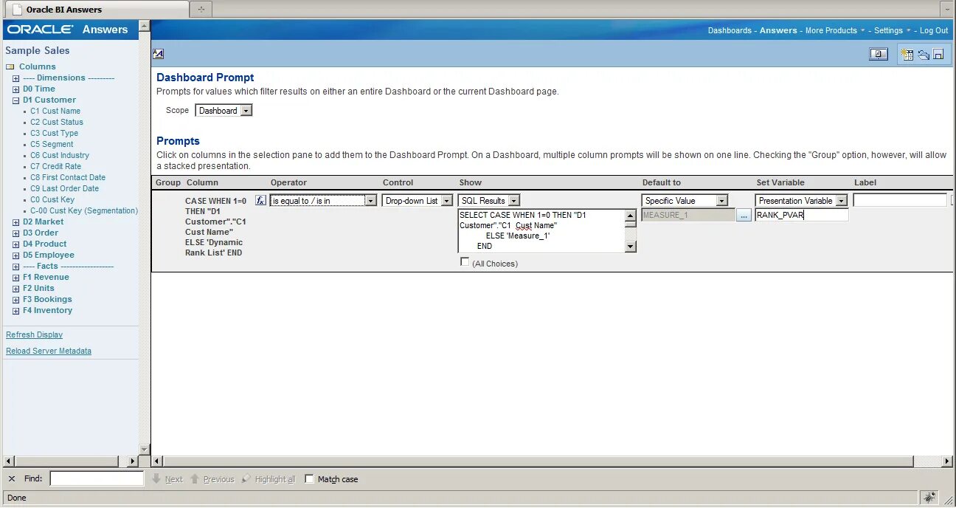The height and width of the screenshot is (508, 956).
Task: Expand the F4 Inventory folder
Action: click(16, 310)
